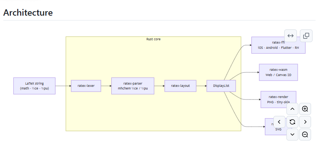The image size is (317, 142).
Task: Zoom in on the diagram
Action: pos(305,109)
